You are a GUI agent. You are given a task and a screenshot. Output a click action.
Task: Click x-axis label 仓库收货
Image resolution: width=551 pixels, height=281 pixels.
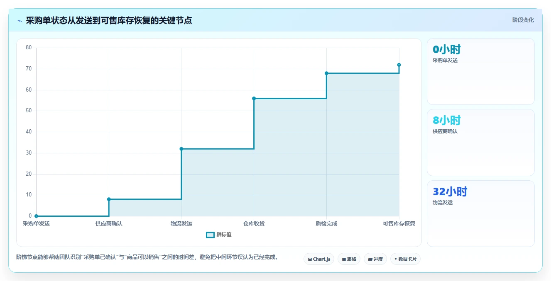click(x=254, y=224)
